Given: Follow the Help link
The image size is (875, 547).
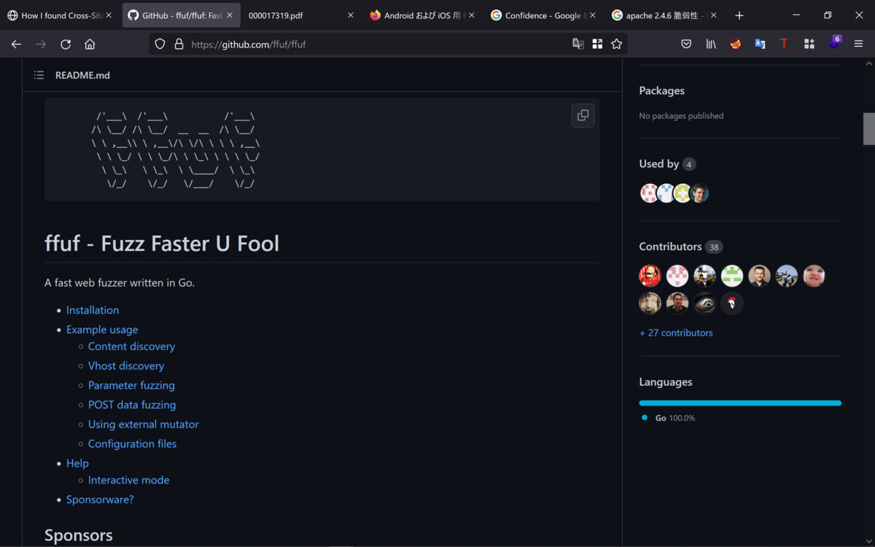Looking at the screenshot, I should click(77, 463).
